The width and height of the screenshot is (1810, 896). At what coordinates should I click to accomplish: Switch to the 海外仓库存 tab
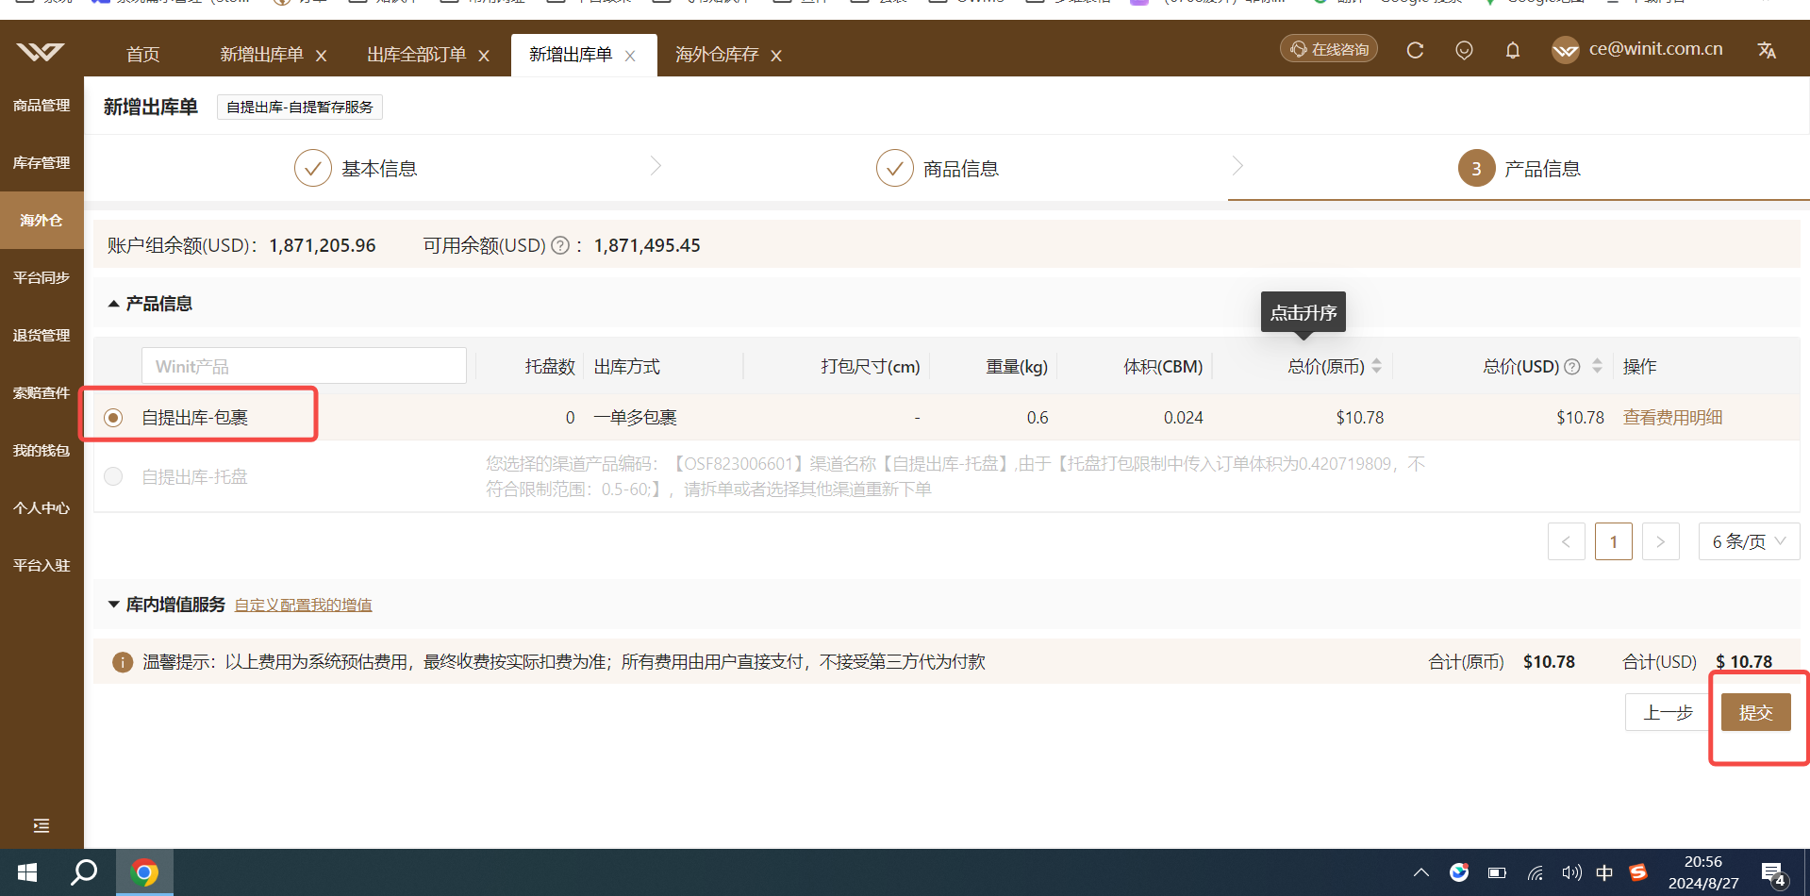(717, 55)
